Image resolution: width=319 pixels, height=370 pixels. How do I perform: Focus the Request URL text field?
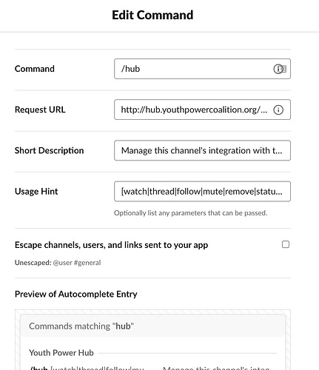pyautogui.click(x=202, y=110)
